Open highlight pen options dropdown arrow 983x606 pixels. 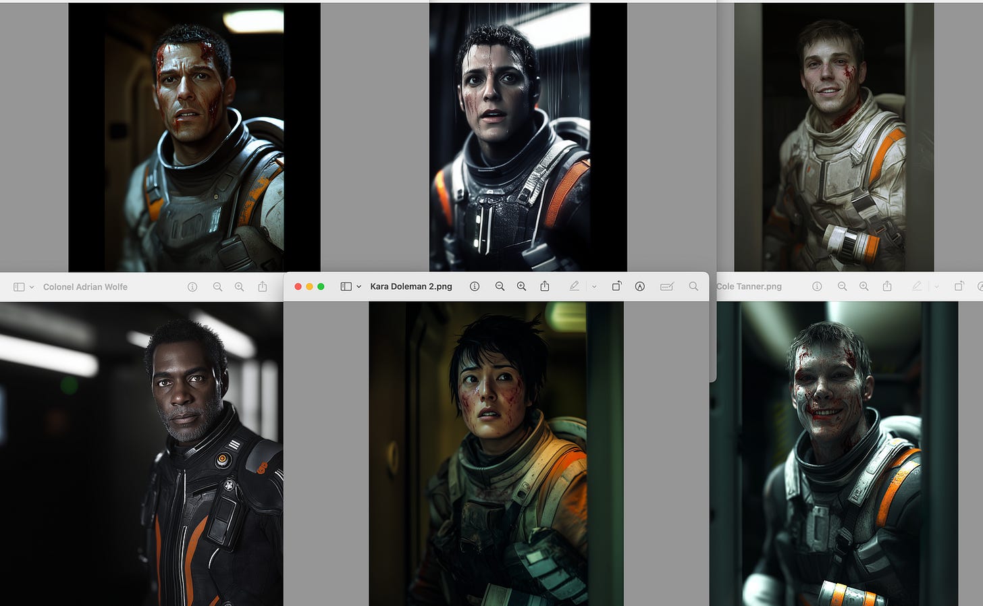(x=594, y=287)
